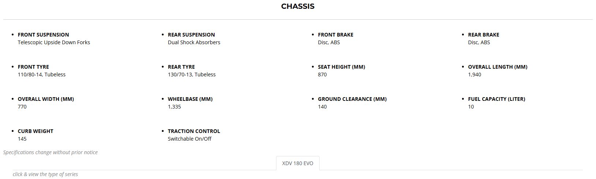Click the FUEL CAPACITY (LITER) label
The height and width of the screenshot is (179, 596).
[x=496, y=99]
